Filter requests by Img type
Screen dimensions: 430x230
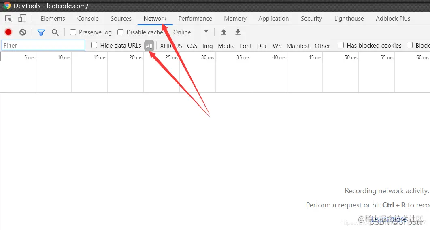208,46
